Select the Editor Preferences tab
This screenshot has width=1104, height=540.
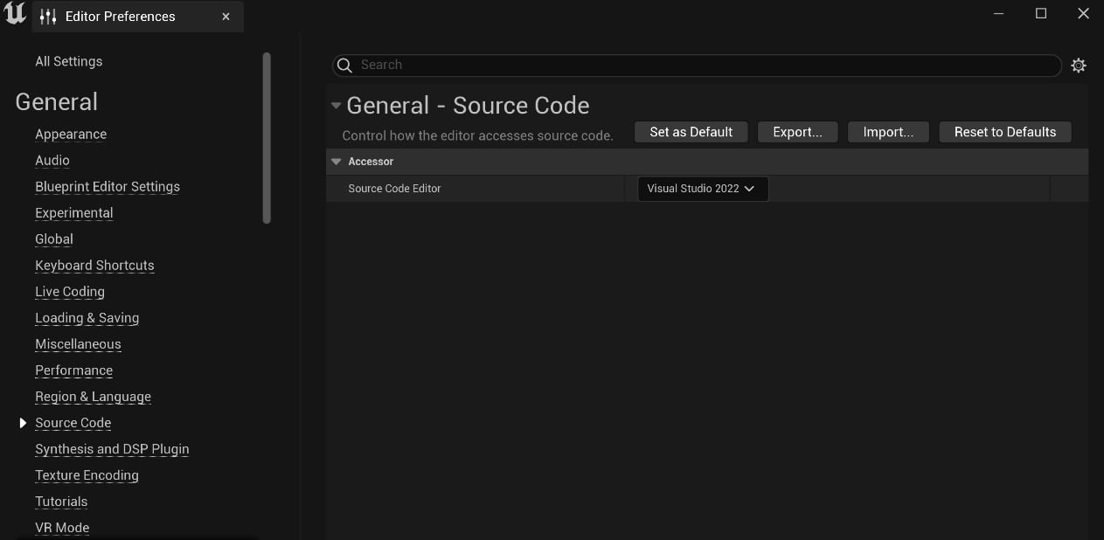coord(137,17)
